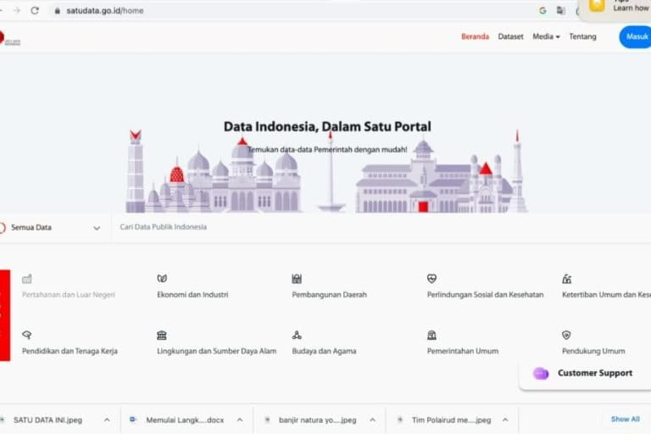Viewport: 651px width, 434px height.
Task: Click the Ekonomi dan Industri category icon
Action: [162, 278]
